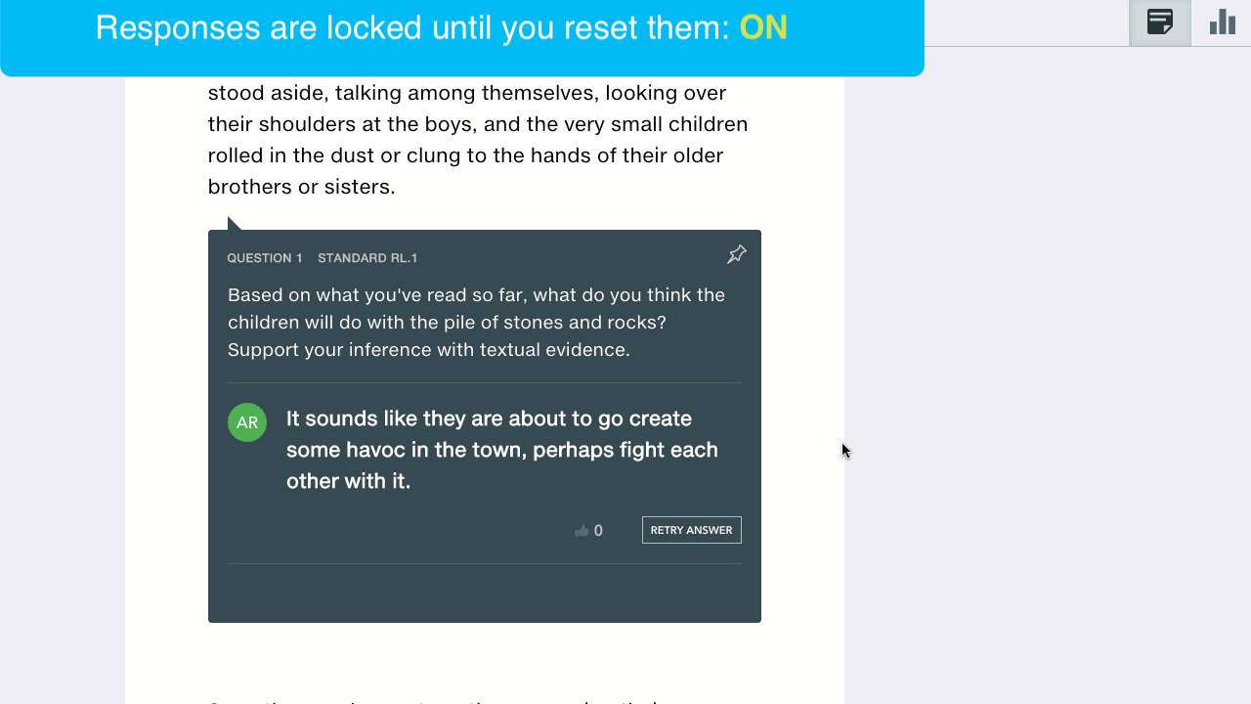1251x704 pixels.
Task: Select the QUESTION 1 label
Action: [x=265, y=258]
